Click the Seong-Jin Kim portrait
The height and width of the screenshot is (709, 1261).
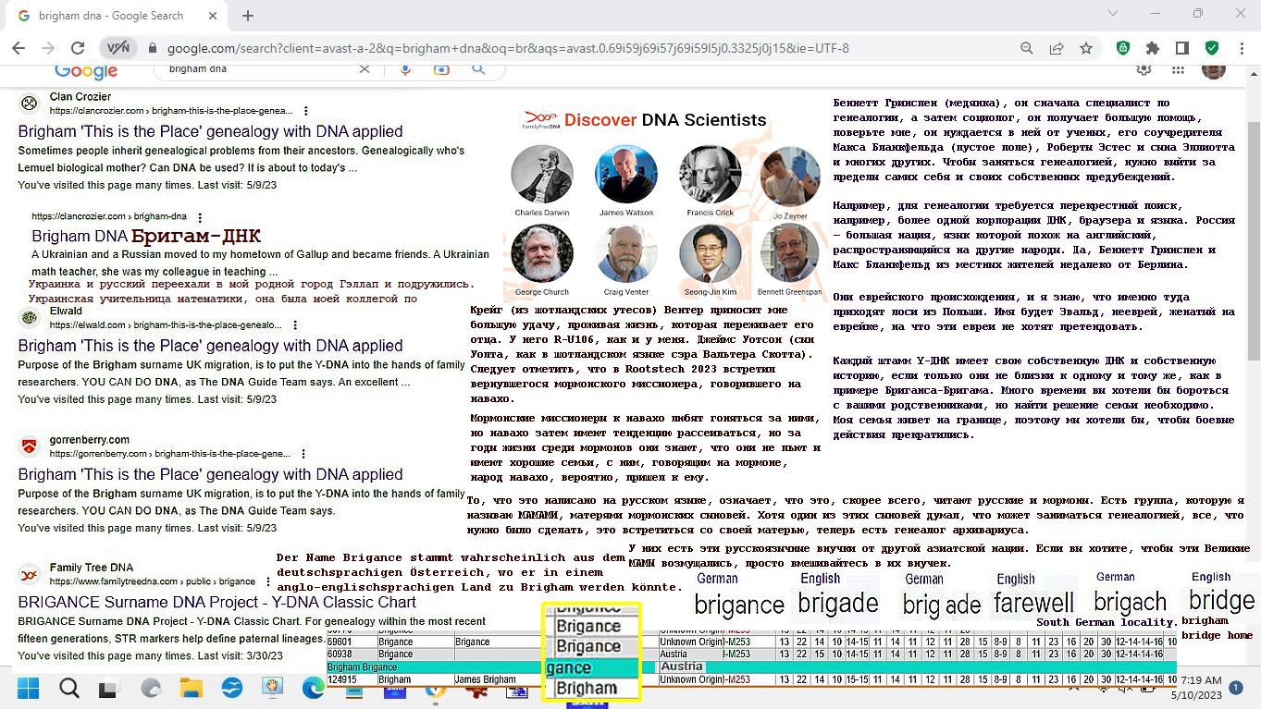pos(710,252)
